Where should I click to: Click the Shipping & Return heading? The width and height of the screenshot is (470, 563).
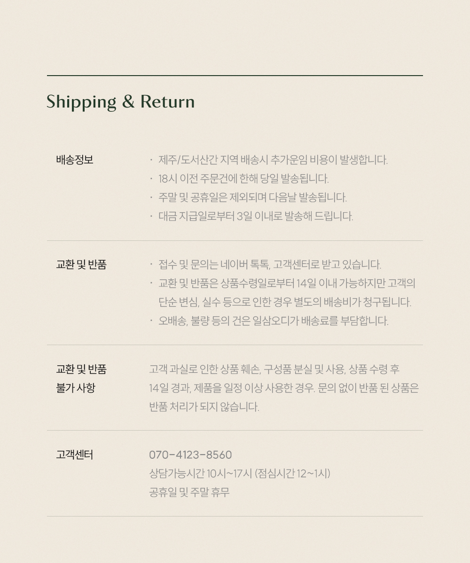click(x=120, y=102)
